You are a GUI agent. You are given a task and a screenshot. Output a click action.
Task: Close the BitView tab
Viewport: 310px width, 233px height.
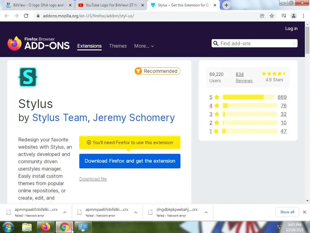tap(70, 5)
